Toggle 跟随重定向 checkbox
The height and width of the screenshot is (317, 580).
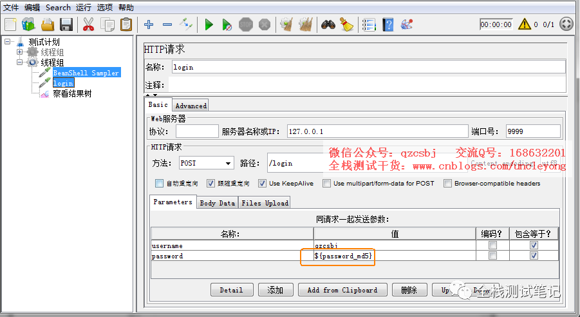click(211, 184)
